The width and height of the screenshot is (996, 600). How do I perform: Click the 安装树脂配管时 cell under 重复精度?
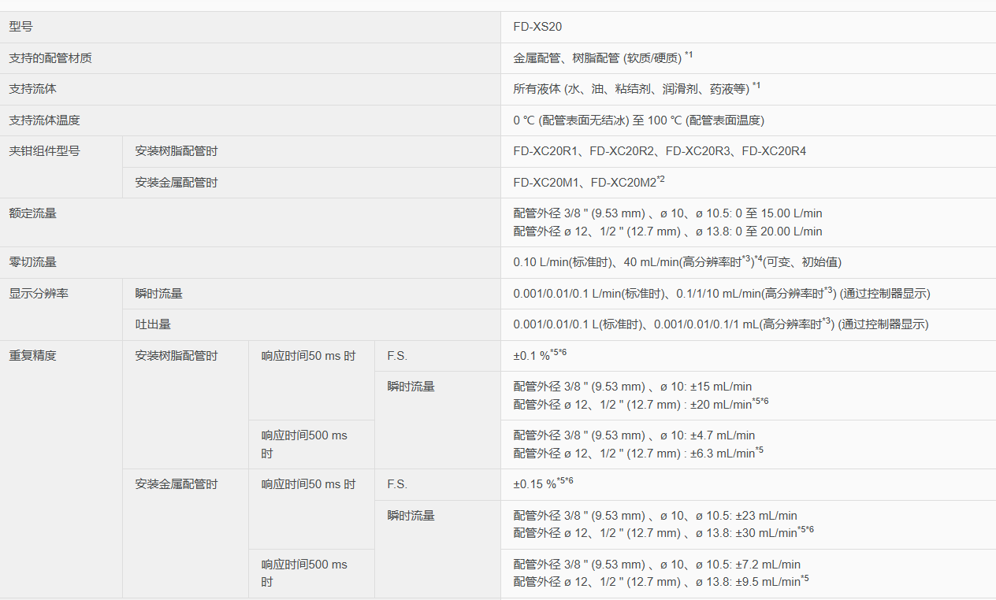tap(174, 355)
